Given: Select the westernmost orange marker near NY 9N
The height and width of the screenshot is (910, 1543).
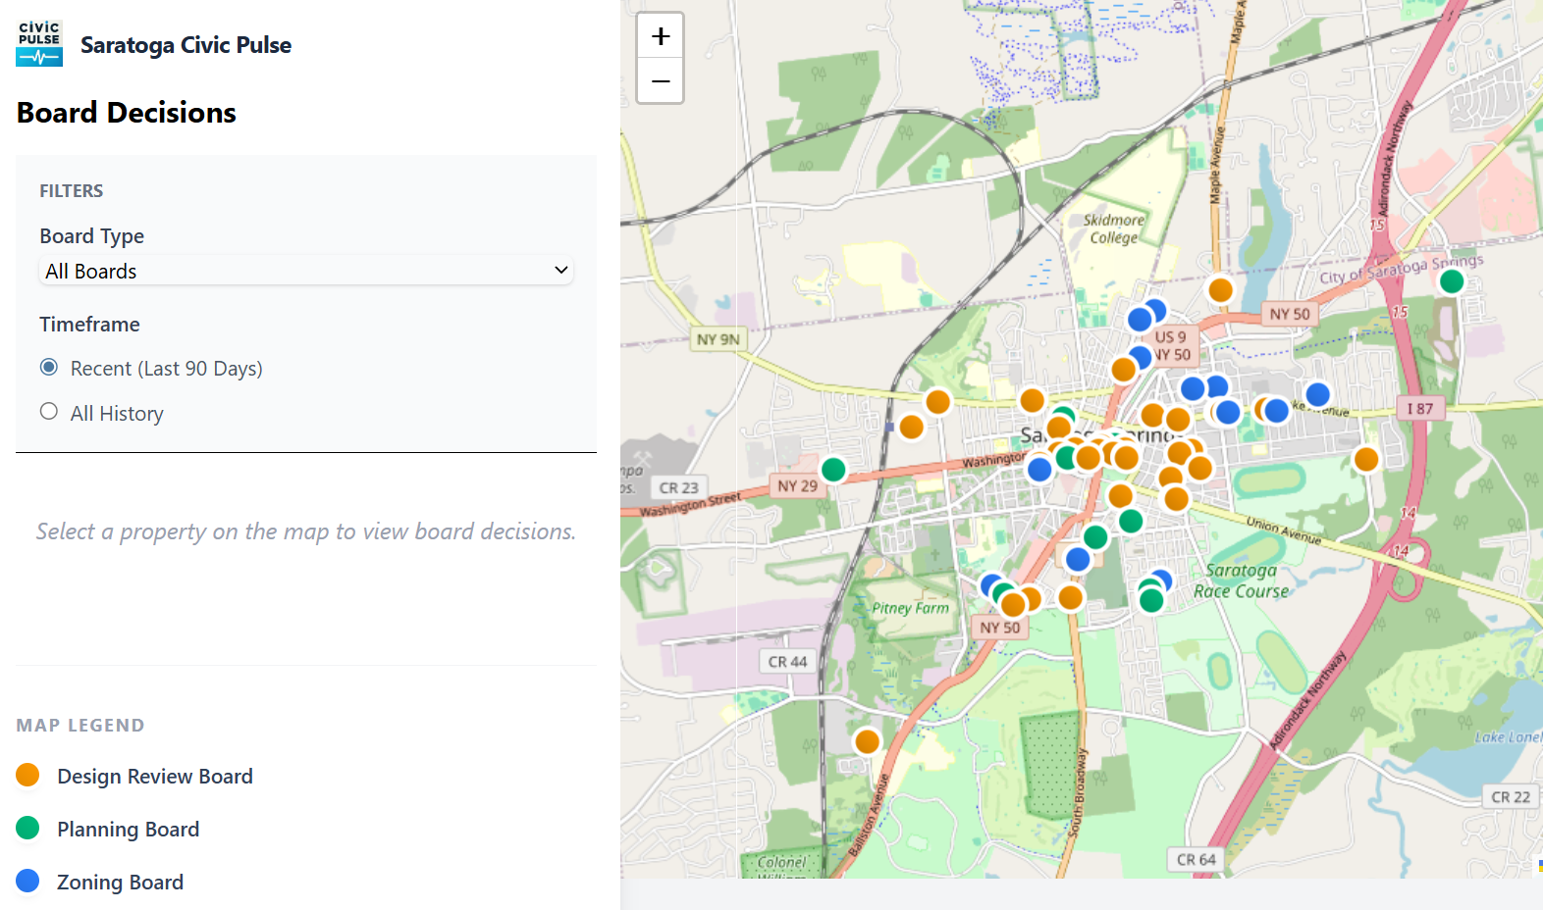Looking at the screenshot, I should (912, 427).
